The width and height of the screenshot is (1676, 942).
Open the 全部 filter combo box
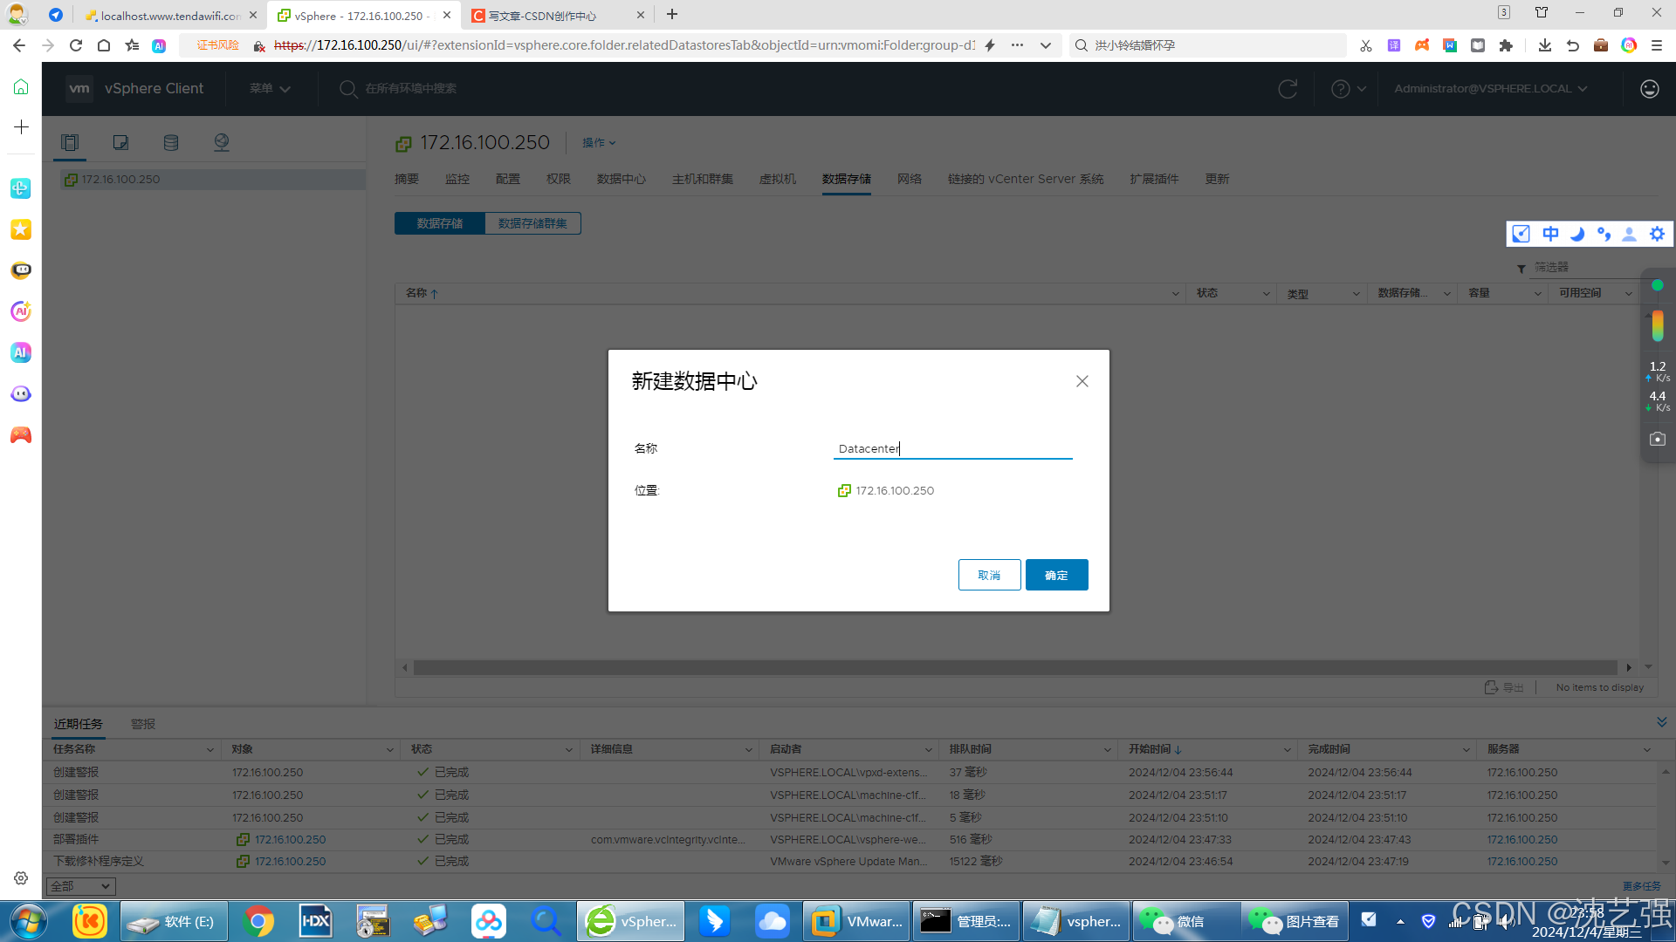point(80,886)
